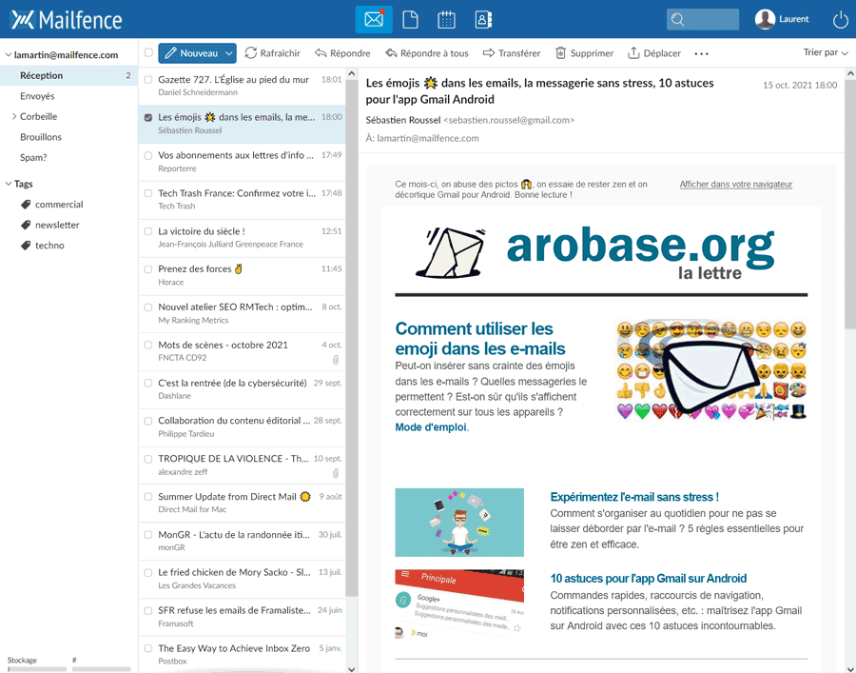Click Afficher dans votre navigateur link
The width and height of the screenshot is (856, 673).
(736, 185)
